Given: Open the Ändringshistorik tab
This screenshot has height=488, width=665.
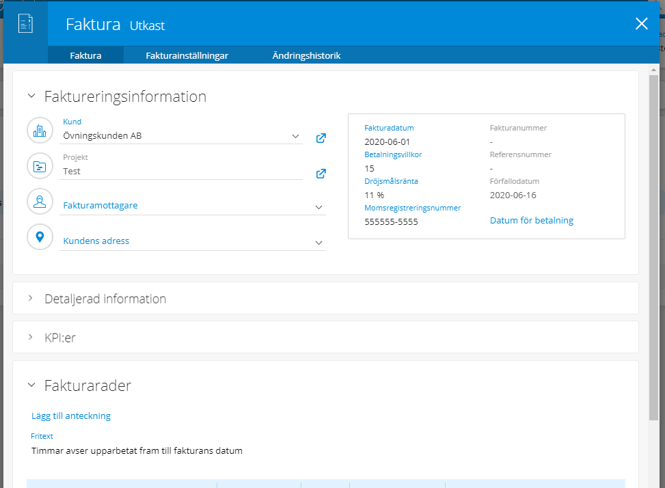Looking at the screenshot, I should click(306, 56).
